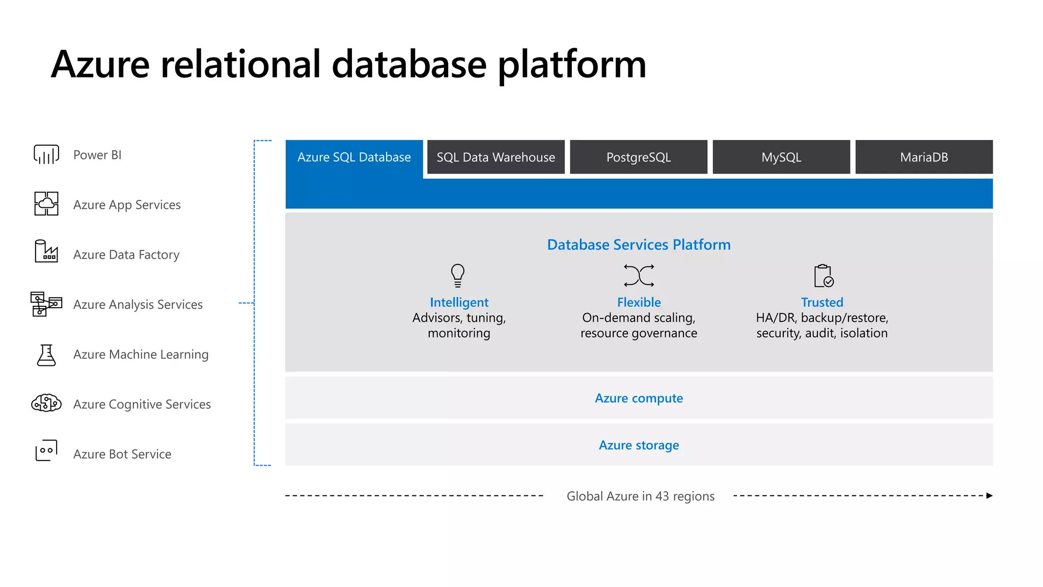Click the Azure App Services label
Image resolution: width=1043 pixels, height=587 pixels.
point(127,205)
